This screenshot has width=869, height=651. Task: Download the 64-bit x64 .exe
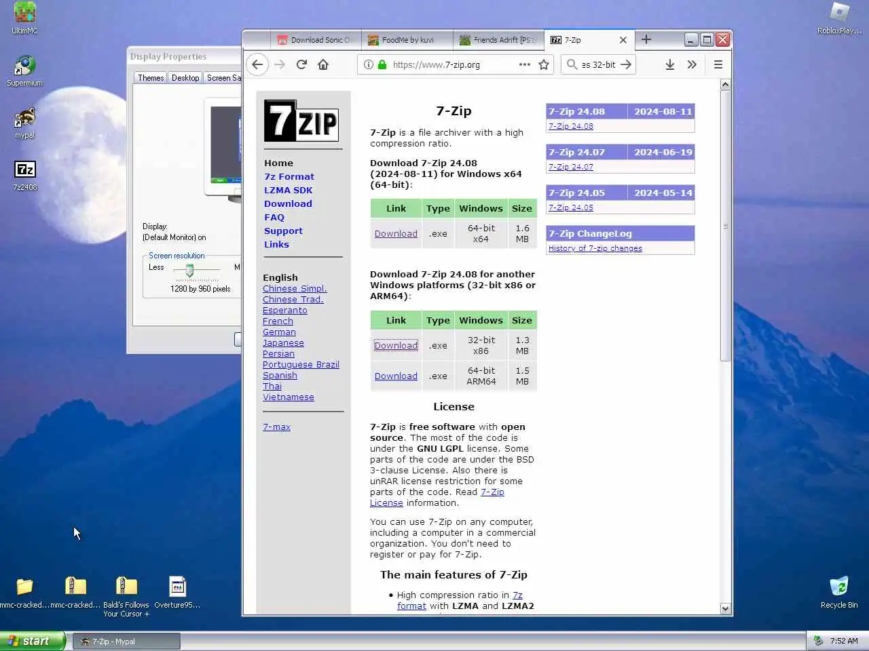(x=396, y=234)
